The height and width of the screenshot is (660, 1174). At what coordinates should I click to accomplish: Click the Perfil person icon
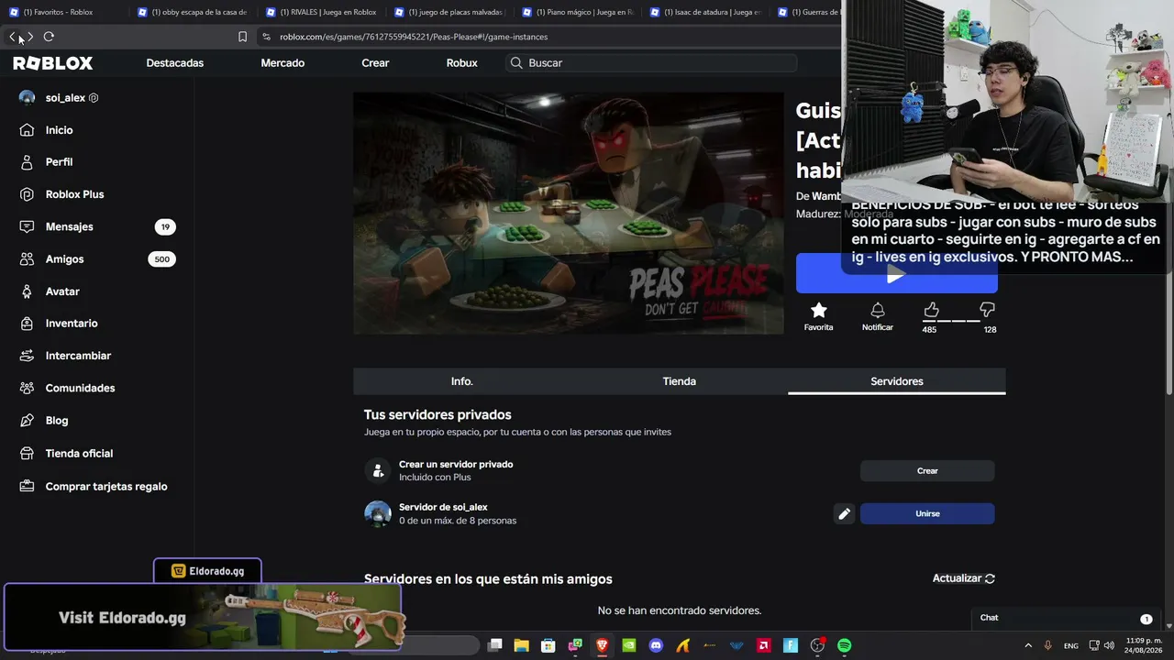click(x=28, y=162)
